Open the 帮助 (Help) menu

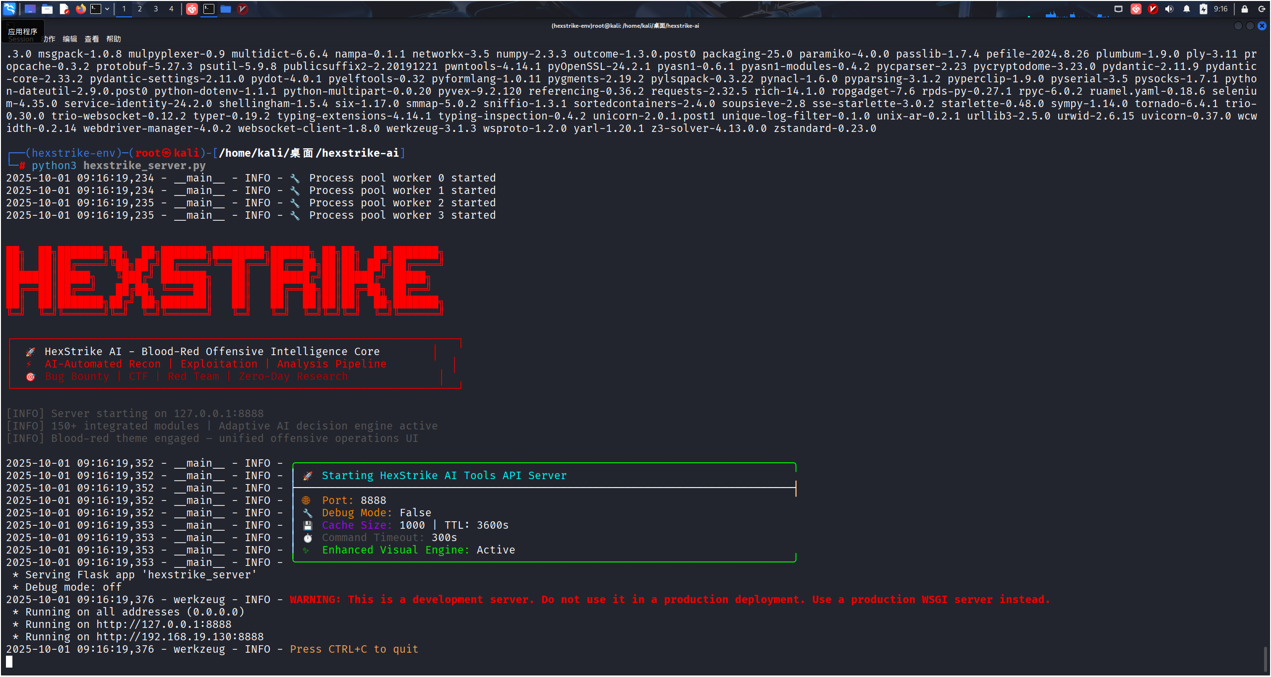pyautogui.click(x=113, y=39)
